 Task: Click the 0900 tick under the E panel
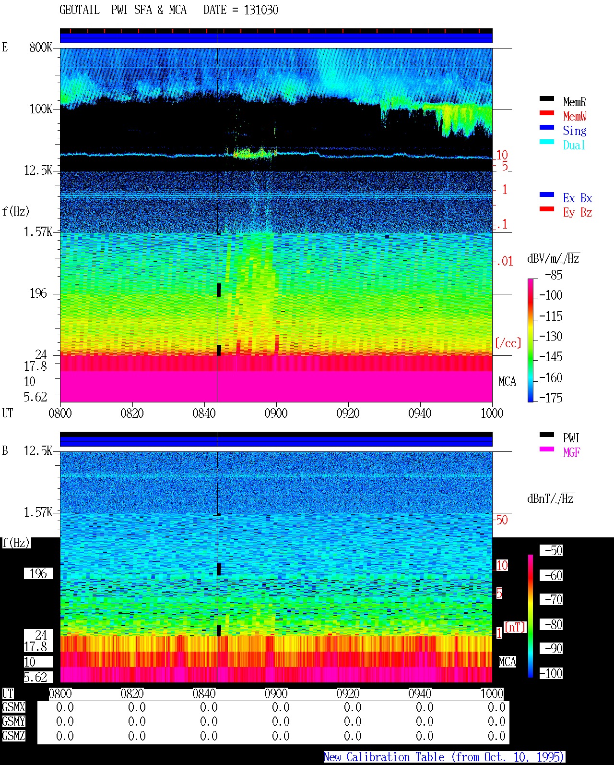276,413
